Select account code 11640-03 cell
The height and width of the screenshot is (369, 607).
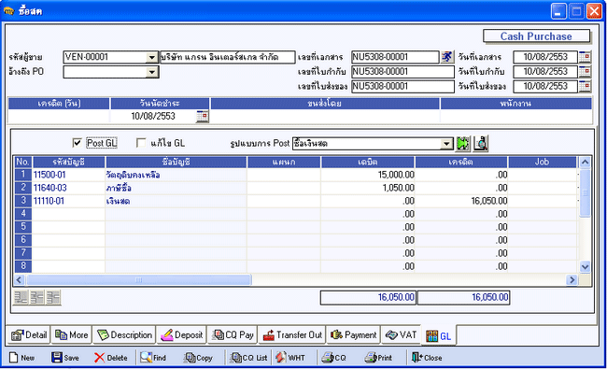68,188
